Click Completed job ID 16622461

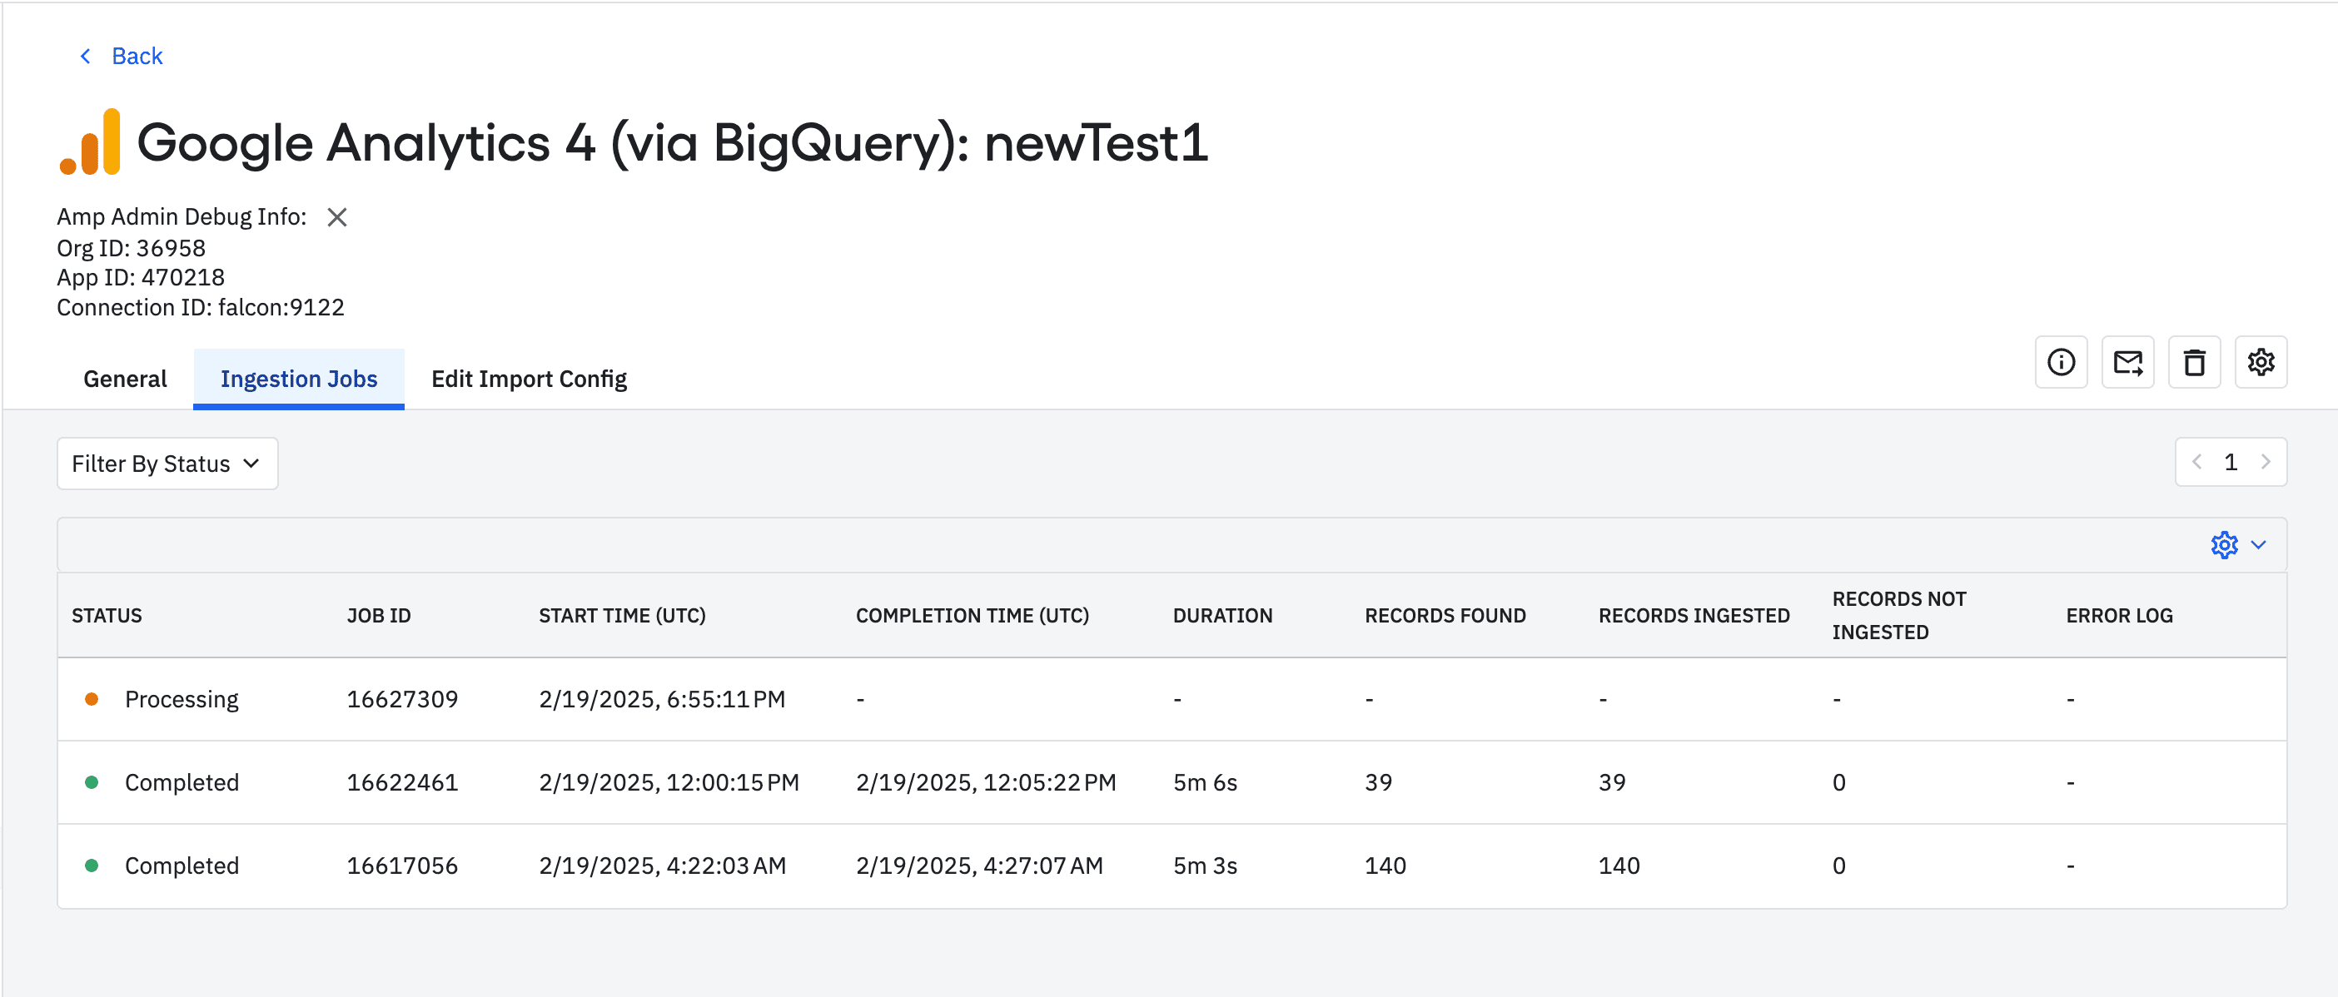click(402, 783)
